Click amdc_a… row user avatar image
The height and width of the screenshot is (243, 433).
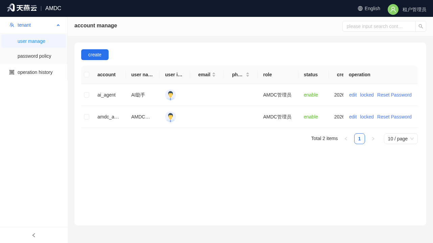click(170, 117)
